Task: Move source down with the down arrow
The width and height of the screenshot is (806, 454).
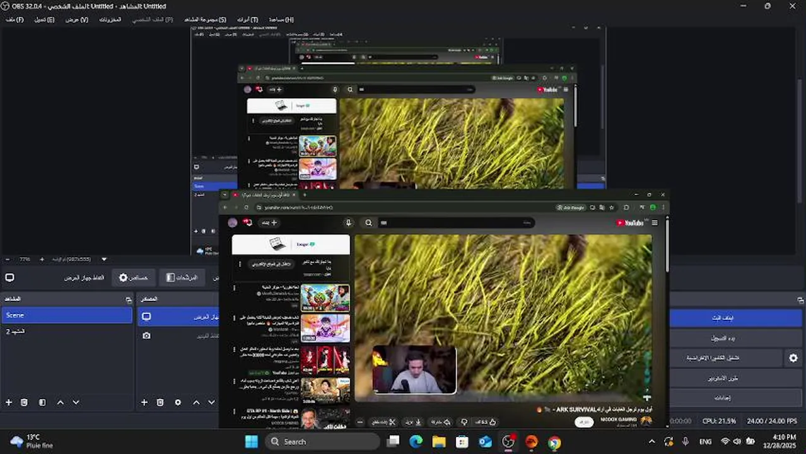Action: 211,402
